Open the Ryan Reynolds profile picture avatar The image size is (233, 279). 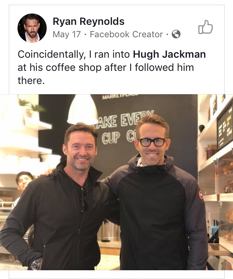(32, 28)
